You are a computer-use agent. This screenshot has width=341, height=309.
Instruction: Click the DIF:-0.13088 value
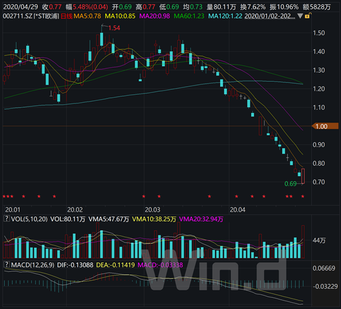tap(75, 265)
